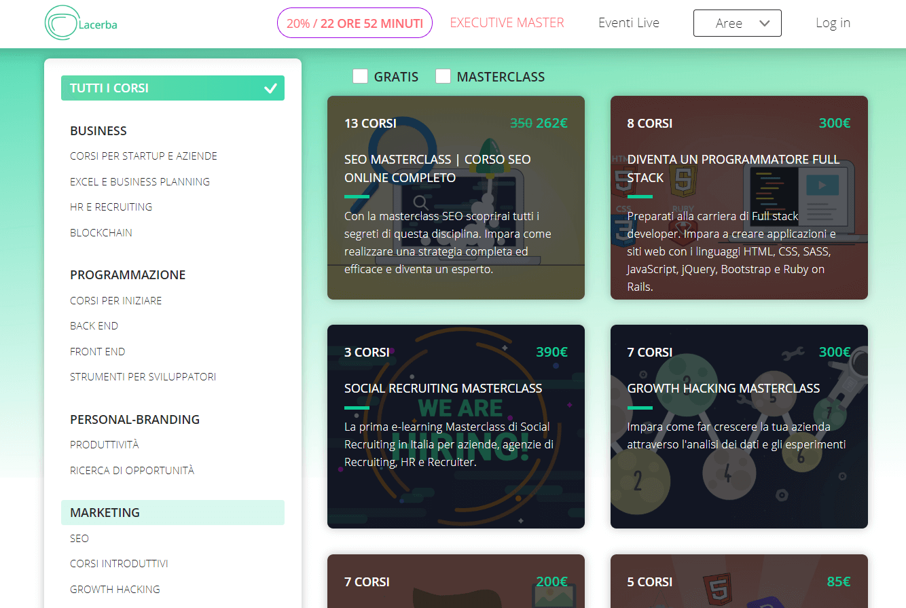Select Blockchain subcategory
The height and width of the screenshot is (608, 906).
tap(101, 233)
